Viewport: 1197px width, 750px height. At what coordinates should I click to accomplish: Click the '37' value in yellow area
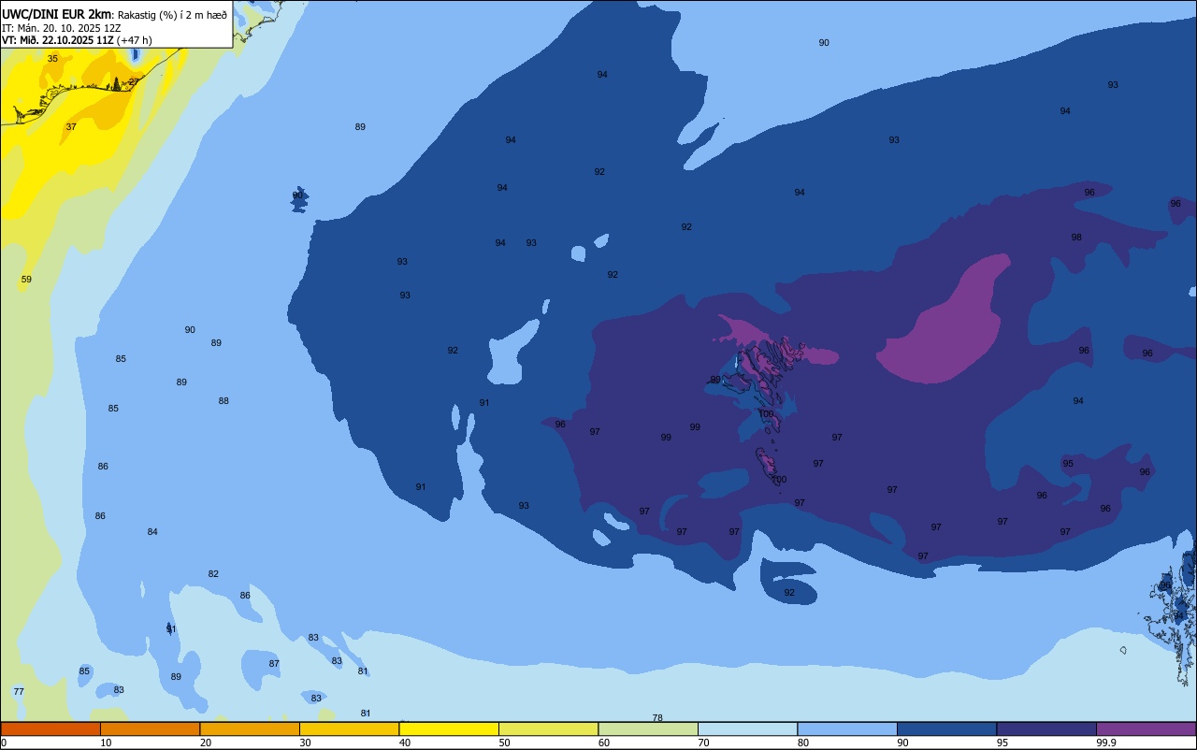pyautogui.click(x=71, y=126)
